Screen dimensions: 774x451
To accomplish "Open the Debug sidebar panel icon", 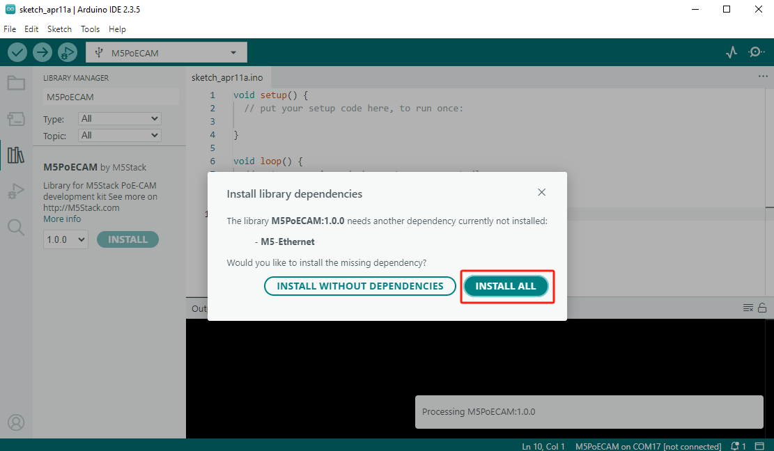I will click(x=16, y=191).
